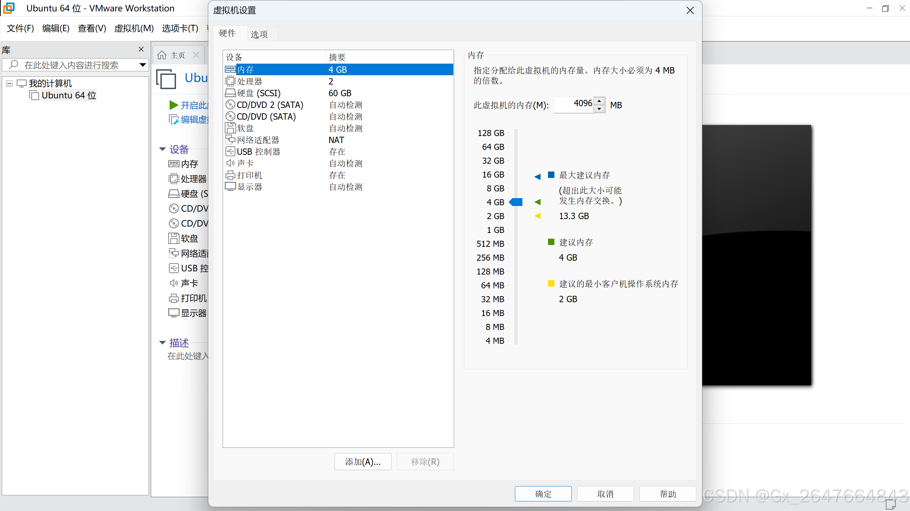The width and height of the screenshot is (910, 511).
Task: Click the USB controller icon in the settings list
Action: point(230,152)
